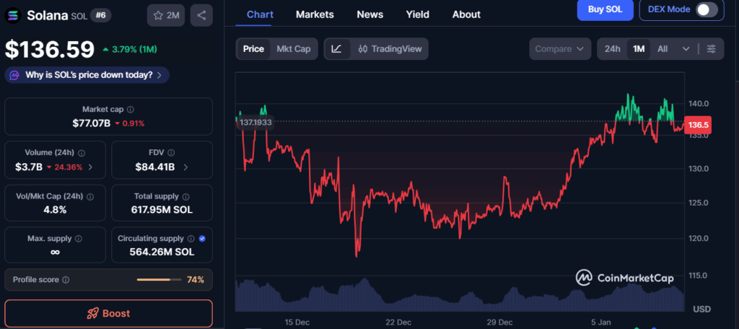739x329 pixels.
Task: Click the Market cap info icon
Action: coord(130,110)
